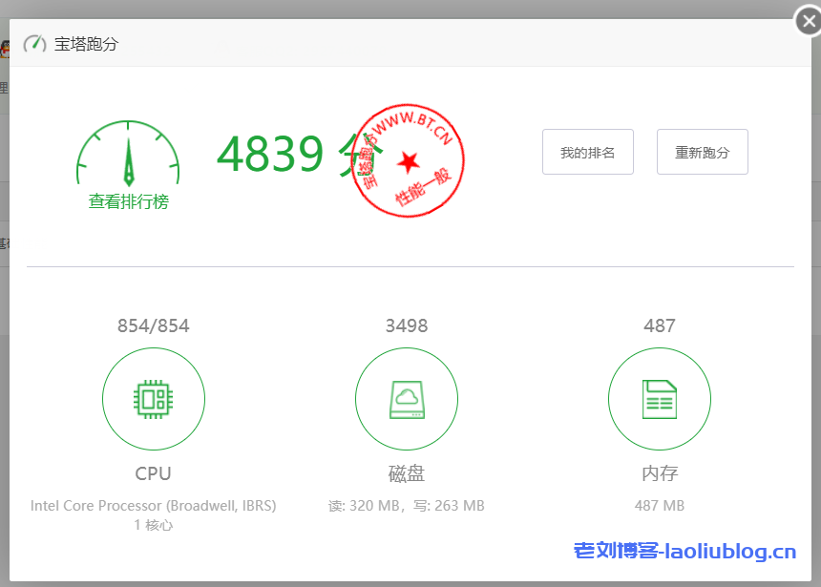Click the CPU chip icon
The width and height of the screenshot is (821, 587).
[x=153, y=399]
